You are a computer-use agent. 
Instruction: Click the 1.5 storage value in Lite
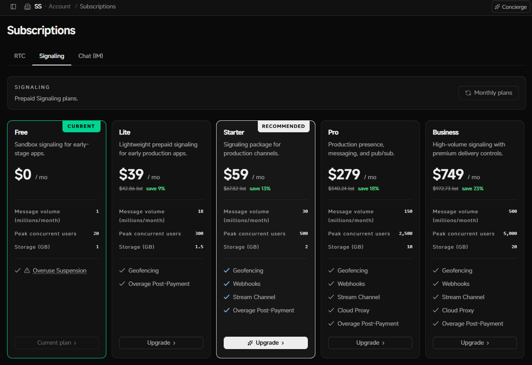pos(199,247)
